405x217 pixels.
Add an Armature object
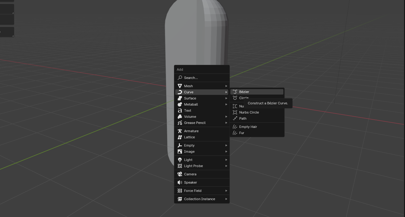[x=202, y=131]
